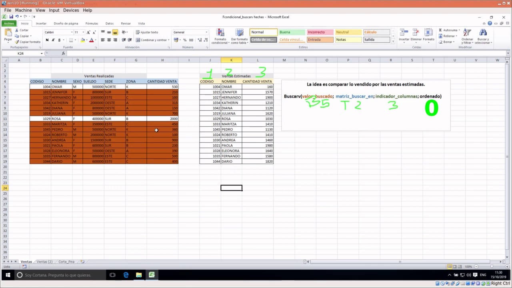Switch to the Insertar ribbon tab
The image size is (512, 288).
41,23
